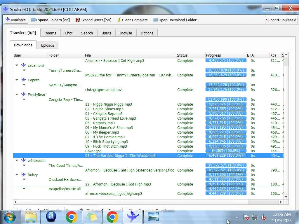Sort by the User column header
The width and height of the screenshot is (299, 224).
(30, 55)
